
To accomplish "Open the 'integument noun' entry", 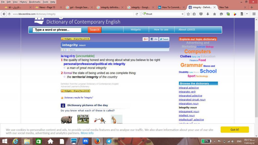I will [189, 111].
